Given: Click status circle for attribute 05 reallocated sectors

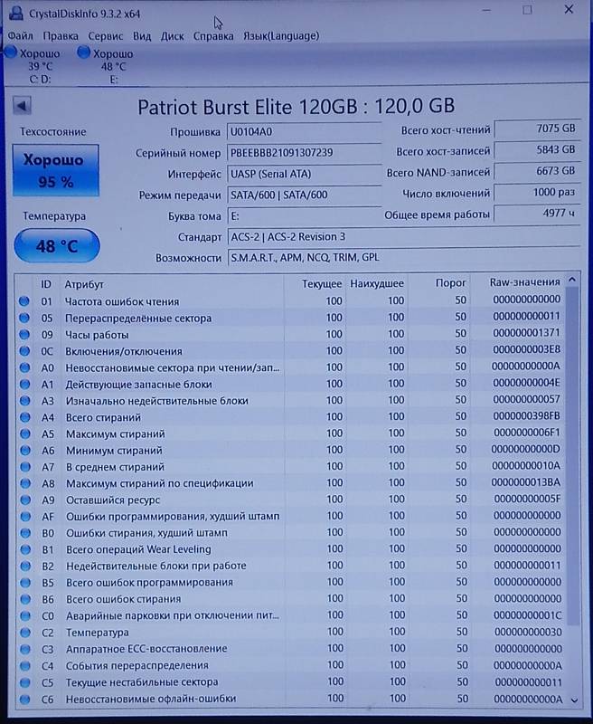Looking at the screenshot, I should pyautogui.click(x=24, y=318).
